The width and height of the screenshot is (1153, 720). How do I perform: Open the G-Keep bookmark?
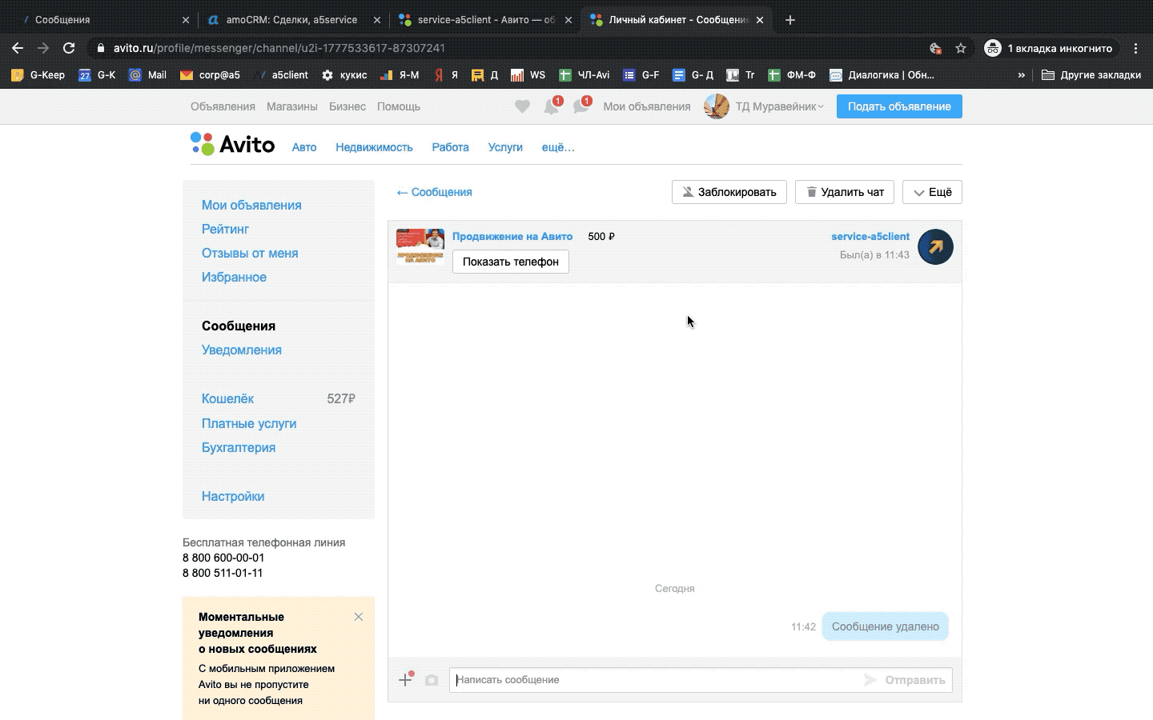[38, 75]
